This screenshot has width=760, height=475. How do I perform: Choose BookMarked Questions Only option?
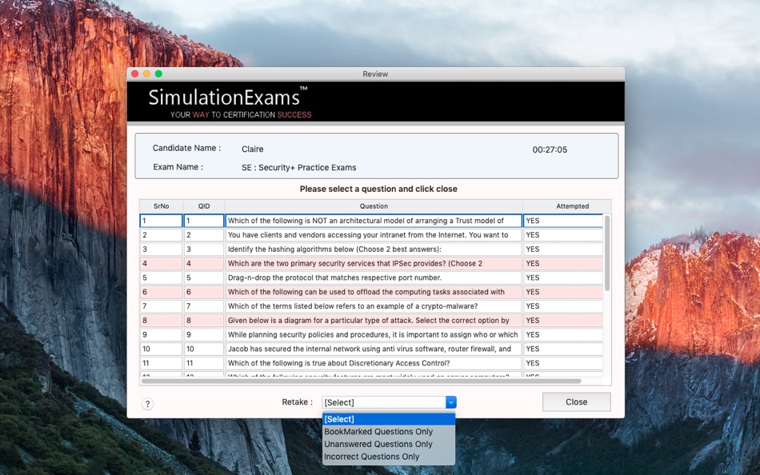pos(378,431)
